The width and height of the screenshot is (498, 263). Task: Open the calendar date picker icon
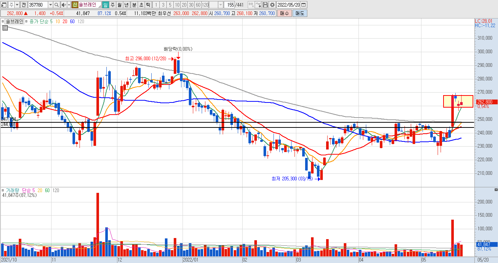(x=304, y=5)
